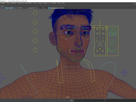The height and width of the screenshot is (102, 136).
Task: Open the Curves menu
Action: [35, 3]
